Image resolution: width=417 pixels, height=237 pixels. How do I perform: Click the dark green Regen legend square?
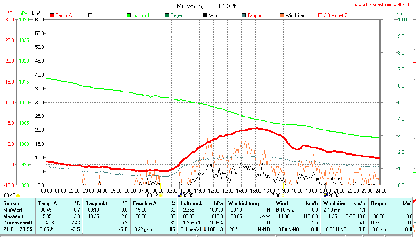tap(167, 15)
